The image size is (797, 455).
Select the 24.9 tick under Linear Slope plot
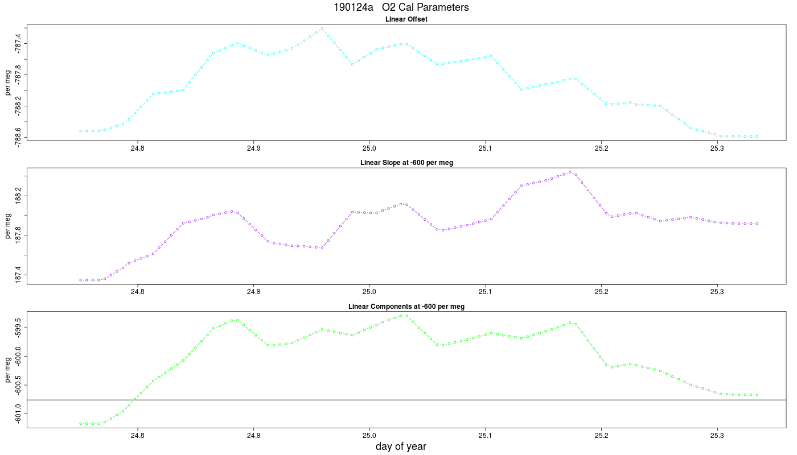[253, 292]
